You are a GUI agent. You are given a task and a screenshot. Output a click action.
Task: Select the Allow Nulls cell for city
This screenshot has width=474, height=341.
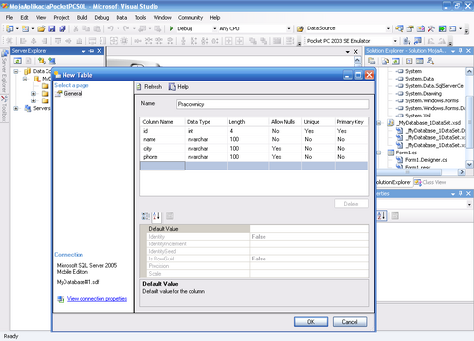285,148
